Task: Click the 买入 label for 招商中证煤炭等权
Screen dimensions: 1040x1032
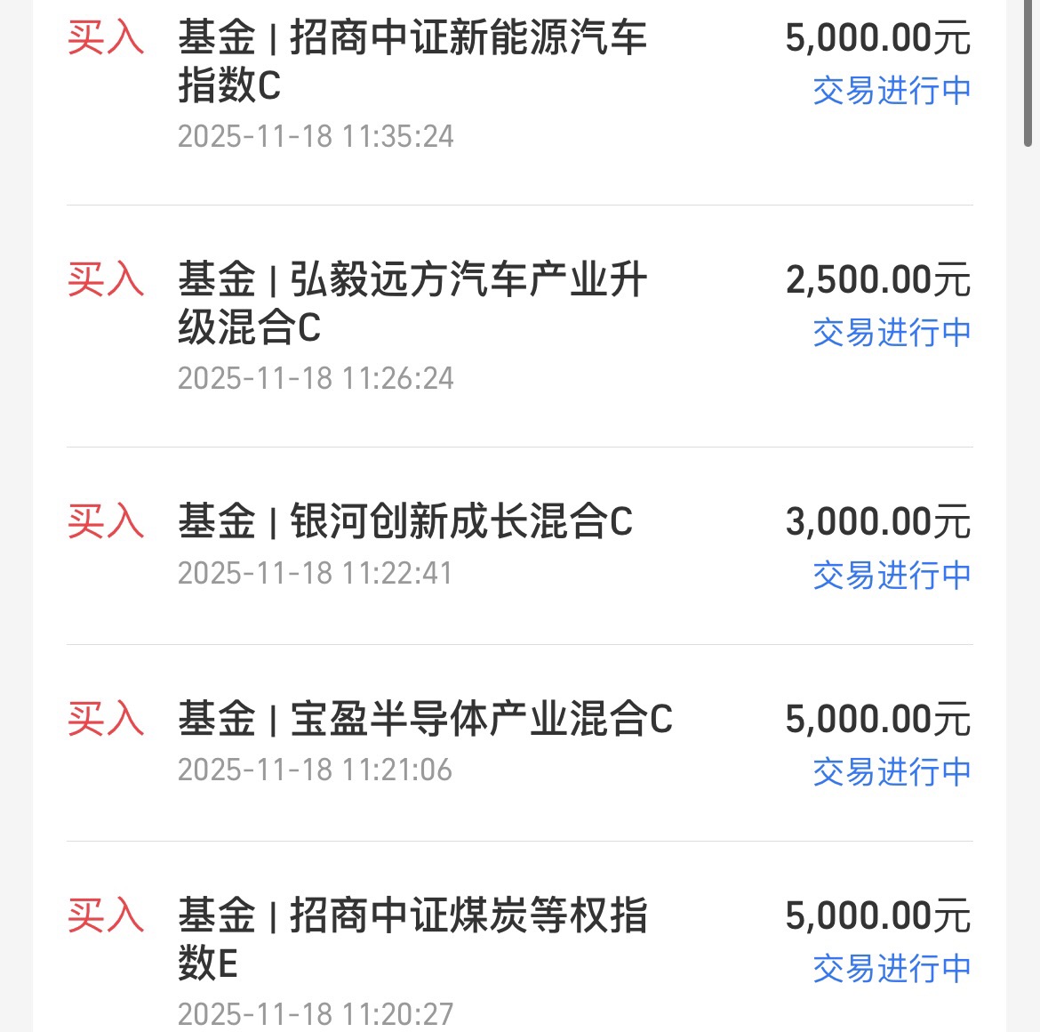Action: [x=106, y=915]
